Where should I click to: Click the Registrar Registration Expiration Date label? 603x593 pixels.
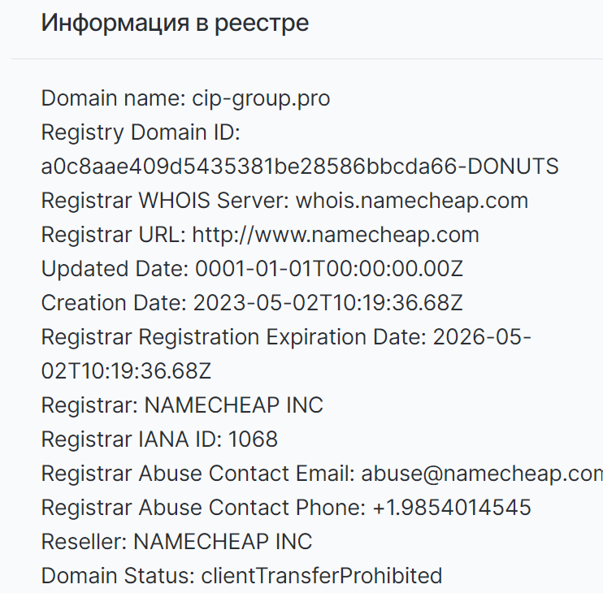234,337
